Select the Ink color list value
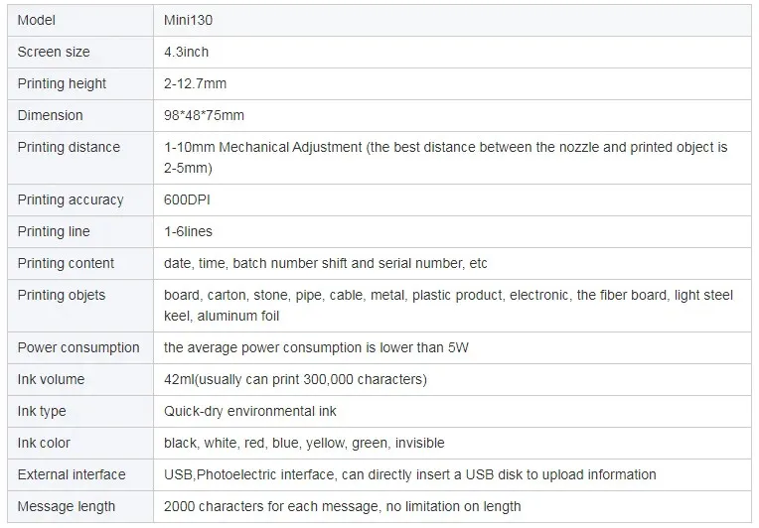The image size is (759, 528). [304, 443]
